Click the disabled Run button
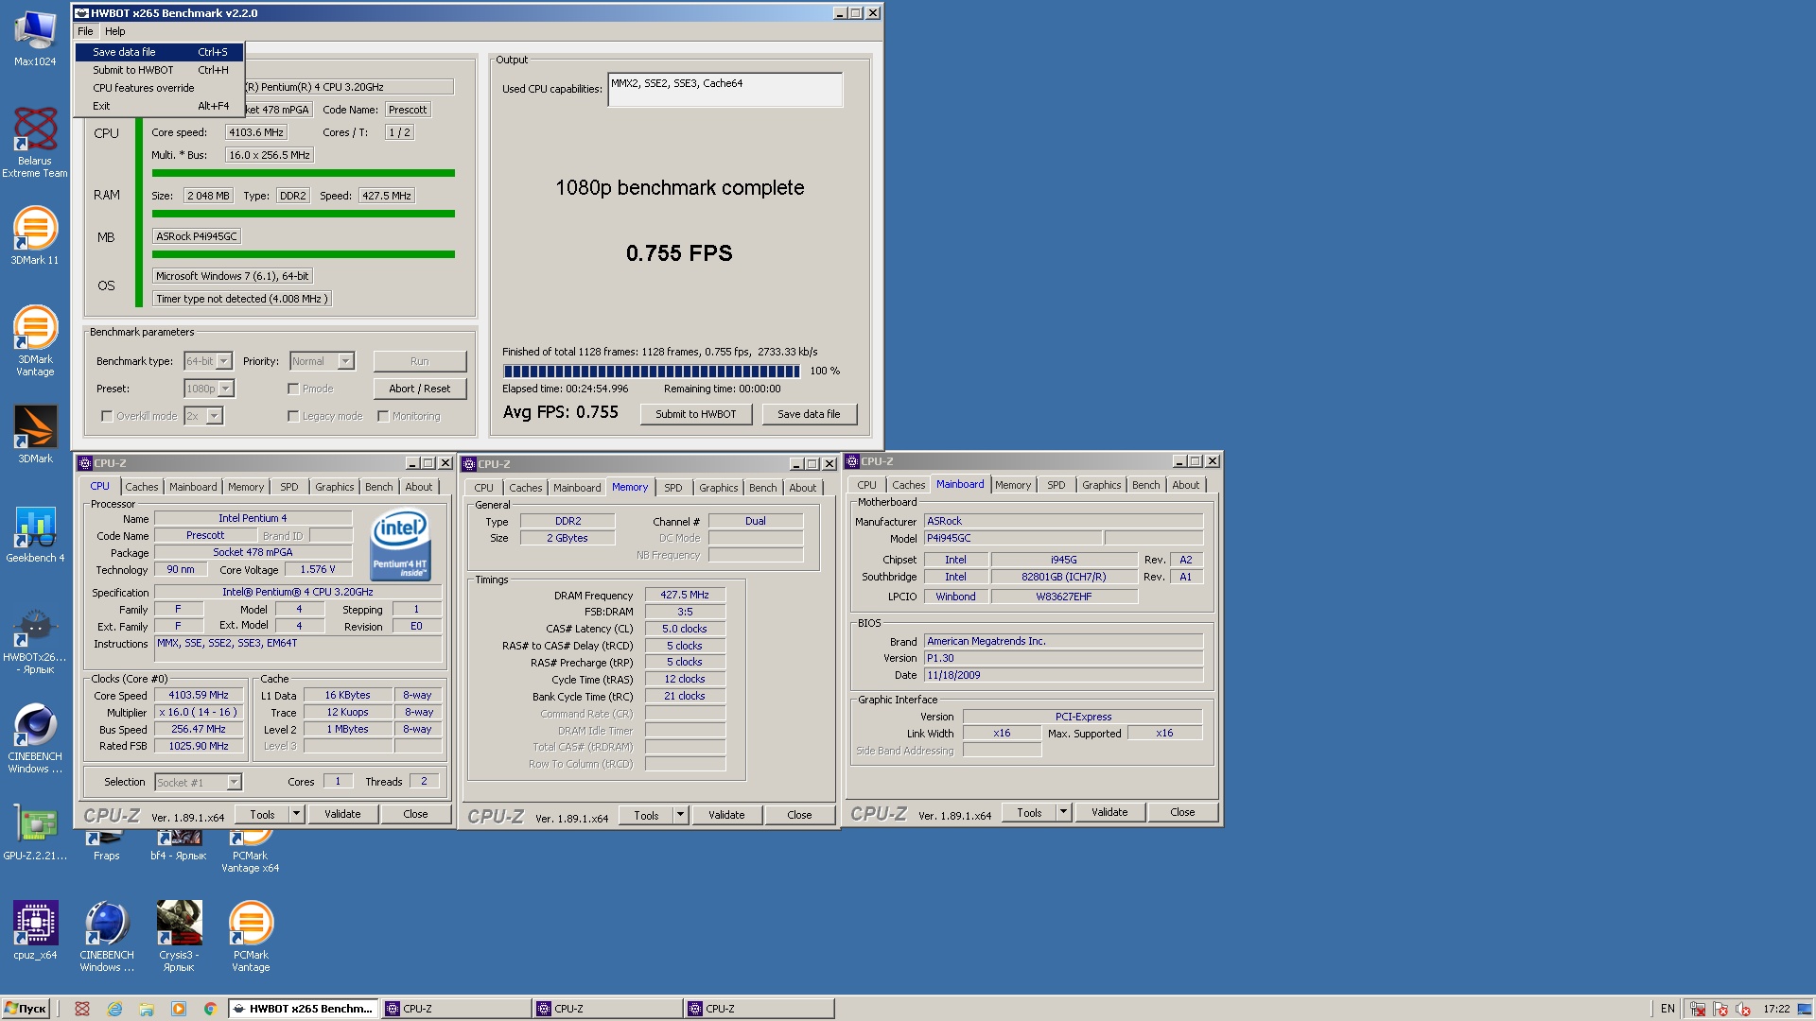Viewport: 1816px width, 1021px height. pos(420,361)
